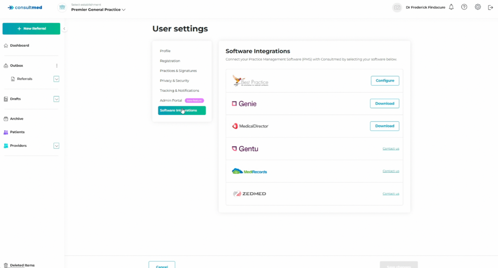
Task: Go to Patients in sidebar
Action: (x=17, y=132)
